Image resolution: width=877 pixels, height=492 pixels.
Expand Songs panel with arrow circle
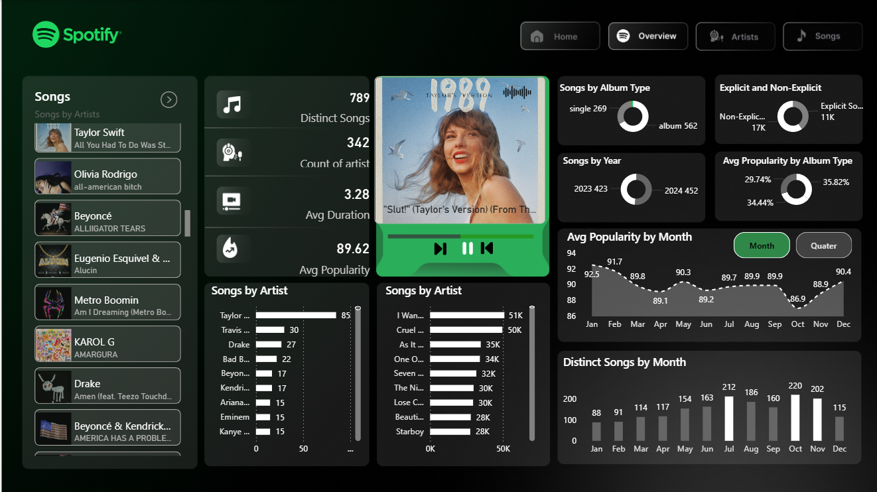tap(169, 99)
